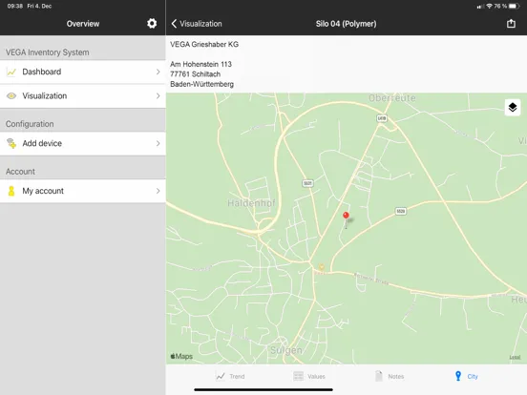Go back to Visualization
This screenshot has width=527, height=395.
[x=197, y=24]
